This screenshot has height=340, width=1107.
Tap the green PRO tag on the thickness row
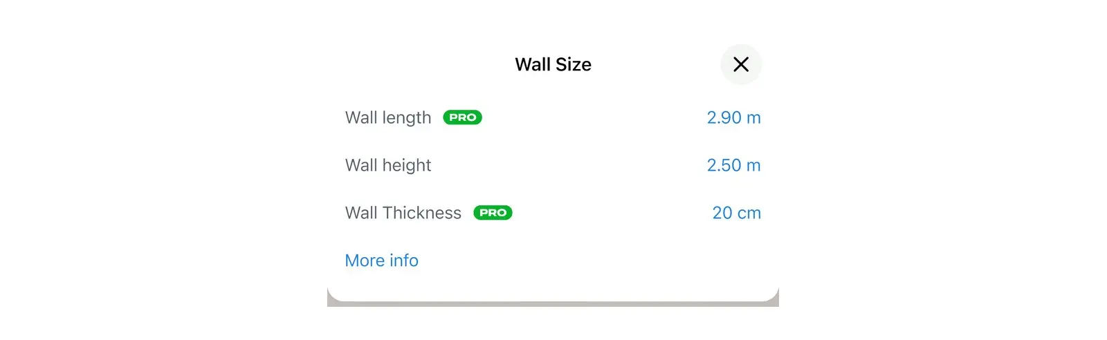tap(493, 213)
